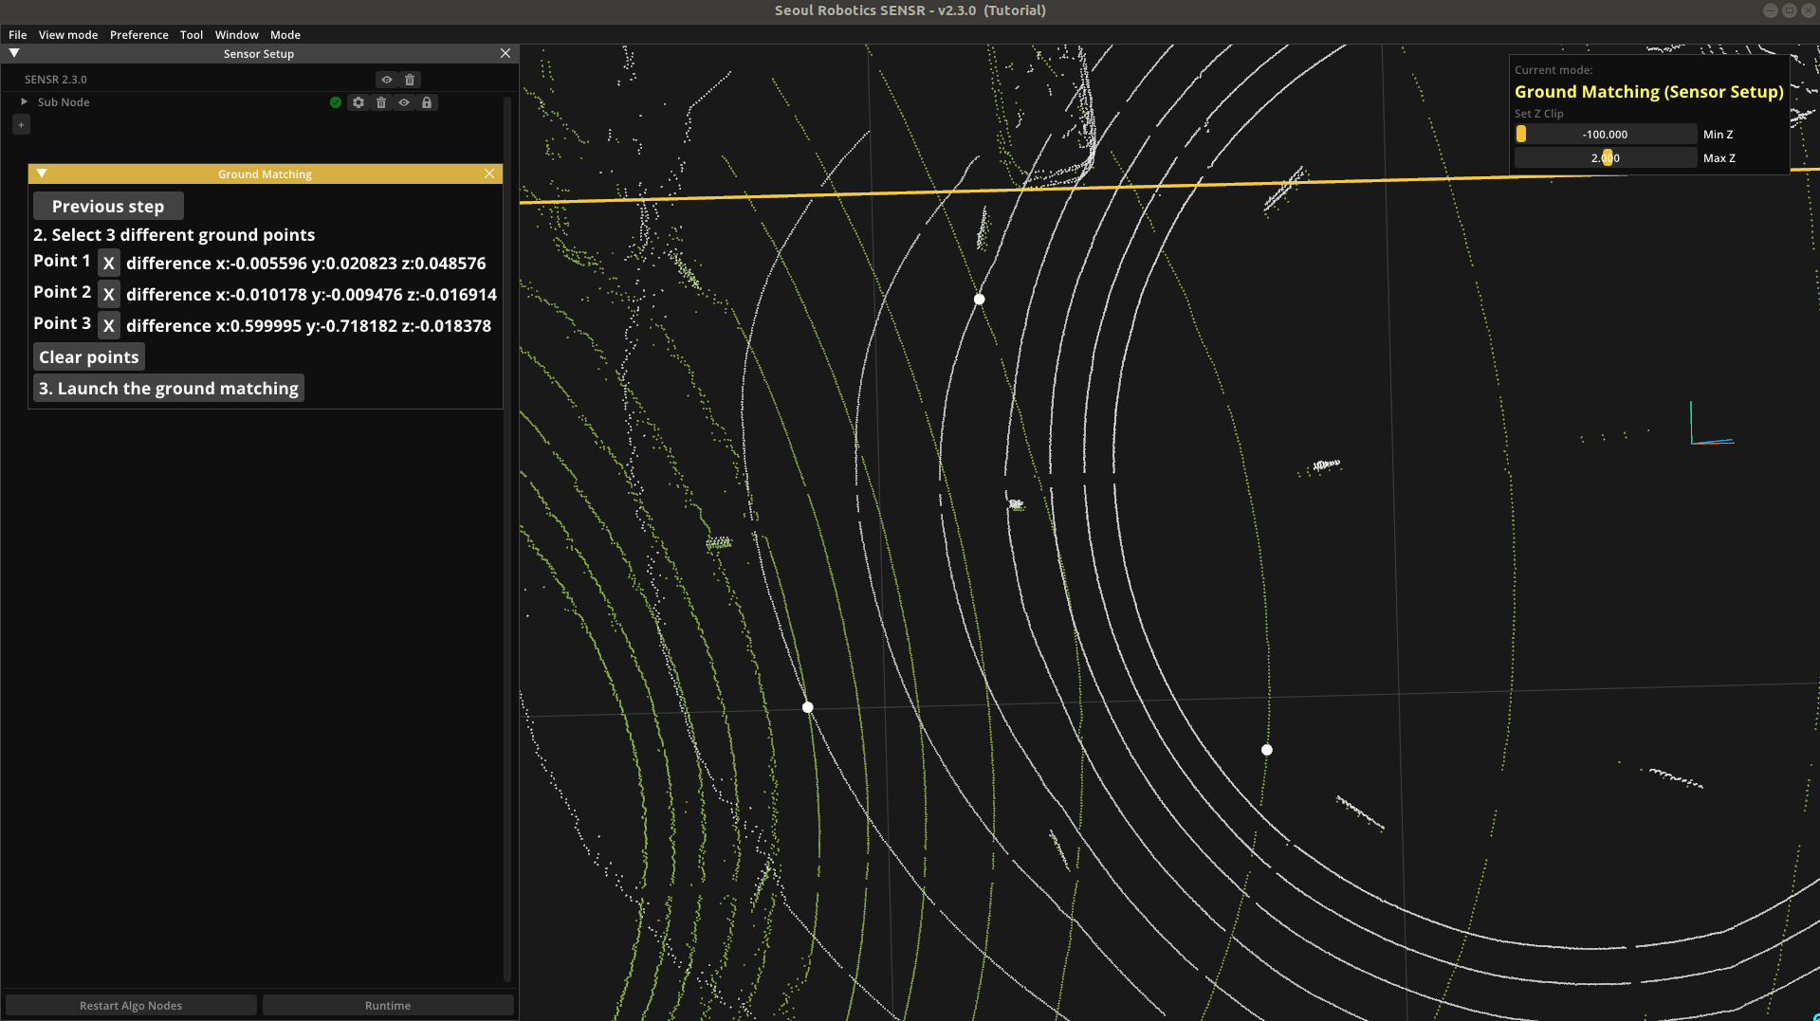1820x1021 pixels.
Task: Click the Max Z clip slider
Action: tap(1606, 158)
